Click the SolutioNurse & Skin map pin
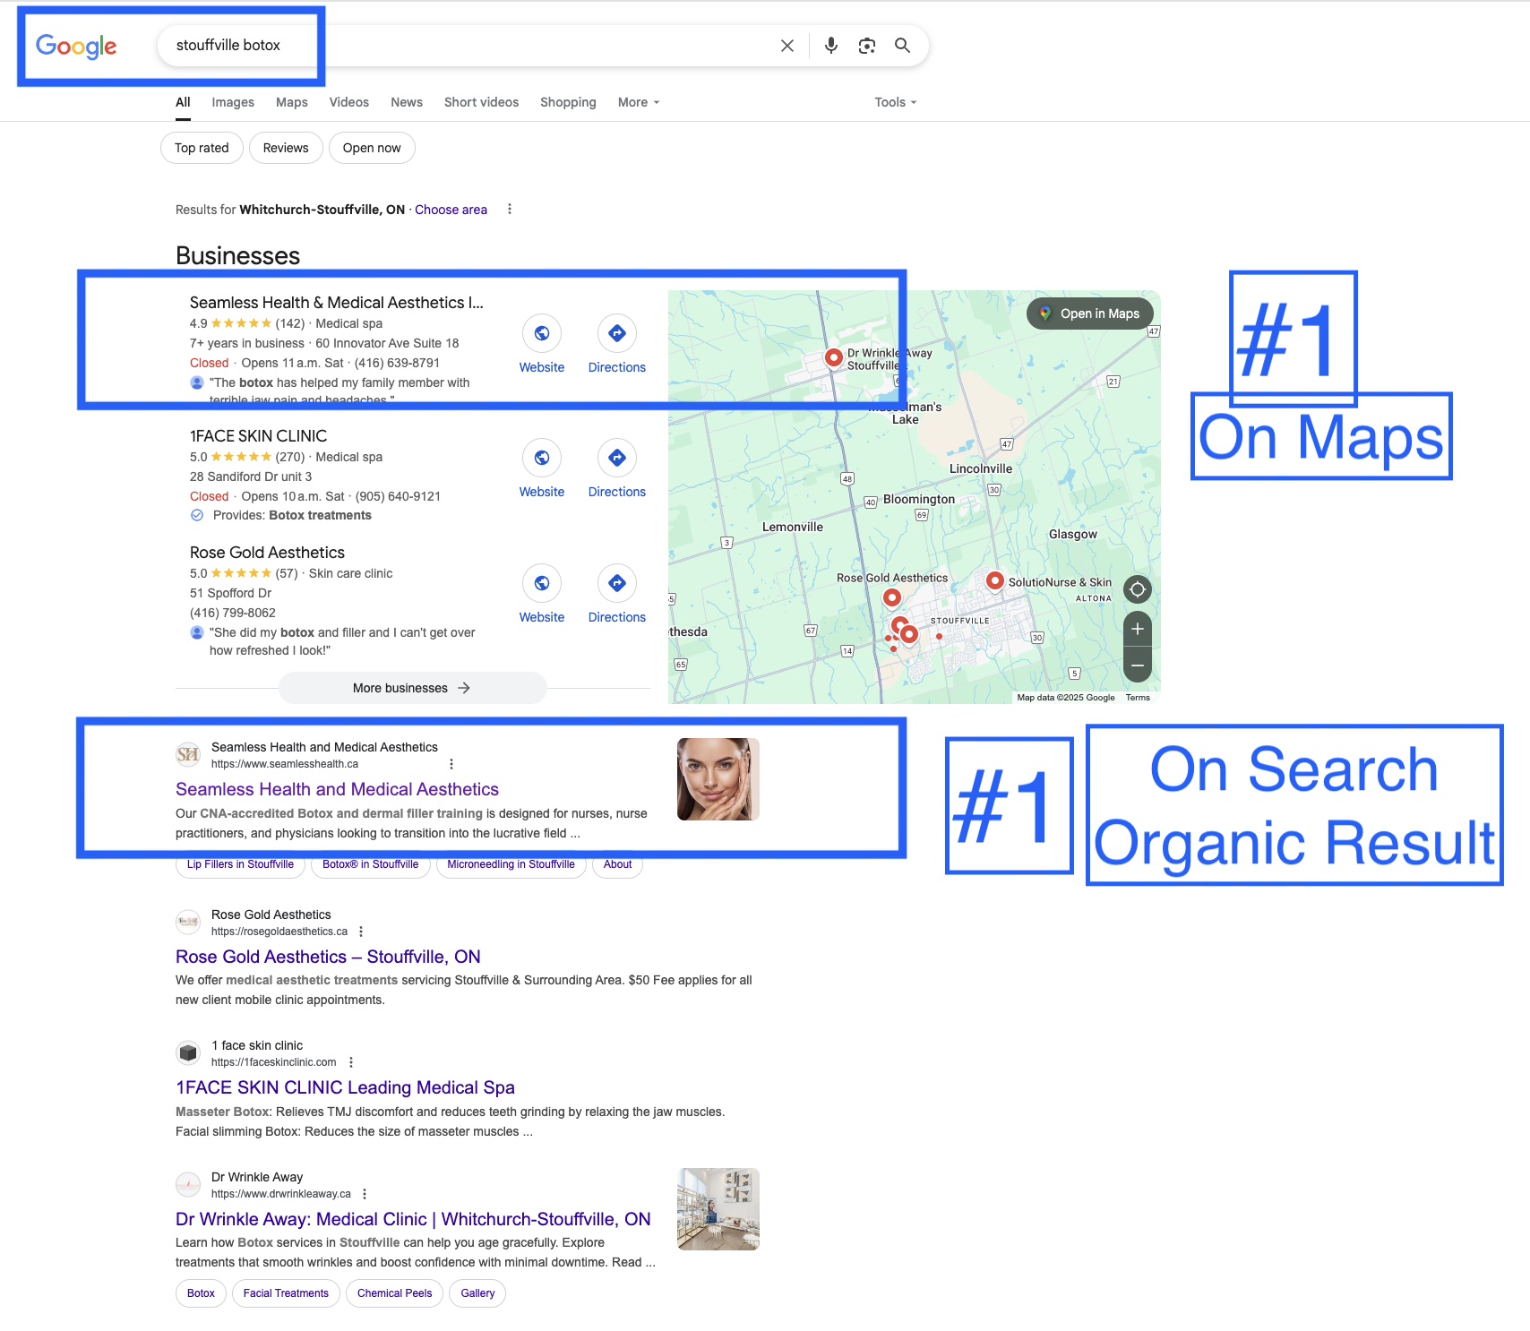 (994, 581)
